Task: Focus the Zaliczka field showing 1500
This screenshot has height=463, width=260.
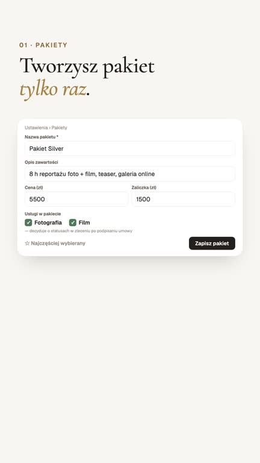Action: tap(183, 199)
